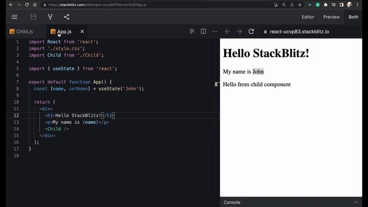Click the browser home icon
Viewport: 368px width, 207px height.
pyautogui.click(x=34, y=5)
